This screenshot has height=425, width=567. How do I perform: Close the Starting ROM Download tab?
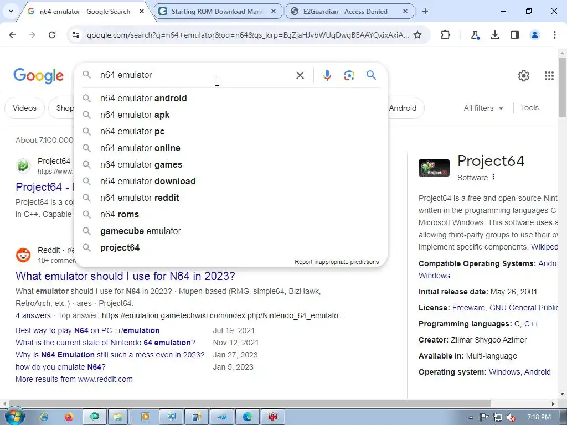click(274, 11)
